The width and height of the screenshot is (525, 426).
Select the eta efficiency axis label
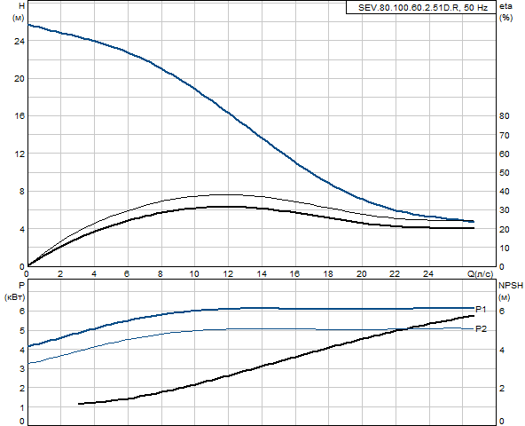505,6
